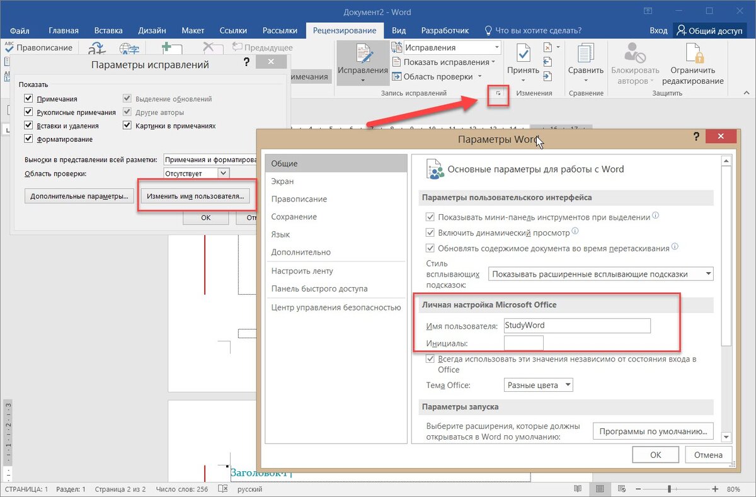Click the reject change icon with red X

pyautogui.click(x=548, y=47)
